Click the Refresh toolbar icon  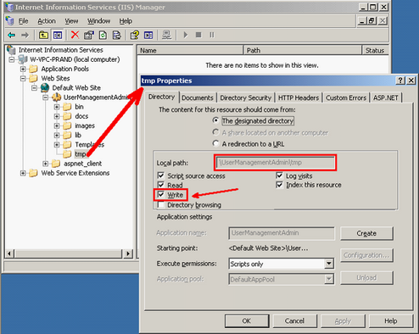click(103, 35)
